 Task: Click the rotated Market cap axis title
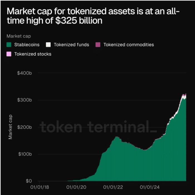point(10,127)
